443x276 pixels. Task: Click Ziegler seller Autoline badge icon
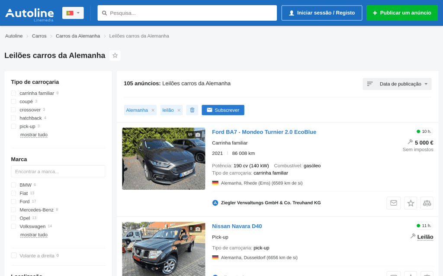tap(215, 203)
